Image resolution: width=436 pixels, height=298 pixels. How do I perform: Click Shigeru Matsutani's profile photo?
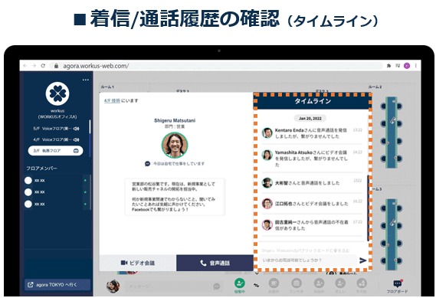click(x=175, y=146)
